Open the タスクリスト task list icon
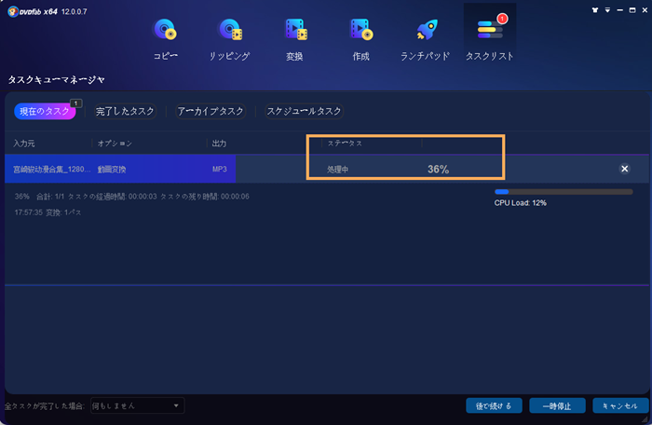652x425 pixels. [x=489, y=35]
